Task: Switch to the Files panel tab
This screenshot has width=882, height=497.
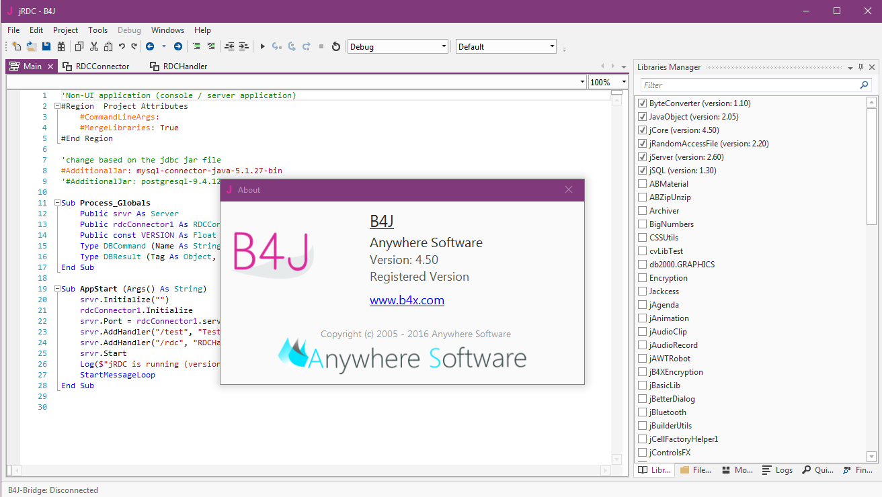Action: pos(696,470)
